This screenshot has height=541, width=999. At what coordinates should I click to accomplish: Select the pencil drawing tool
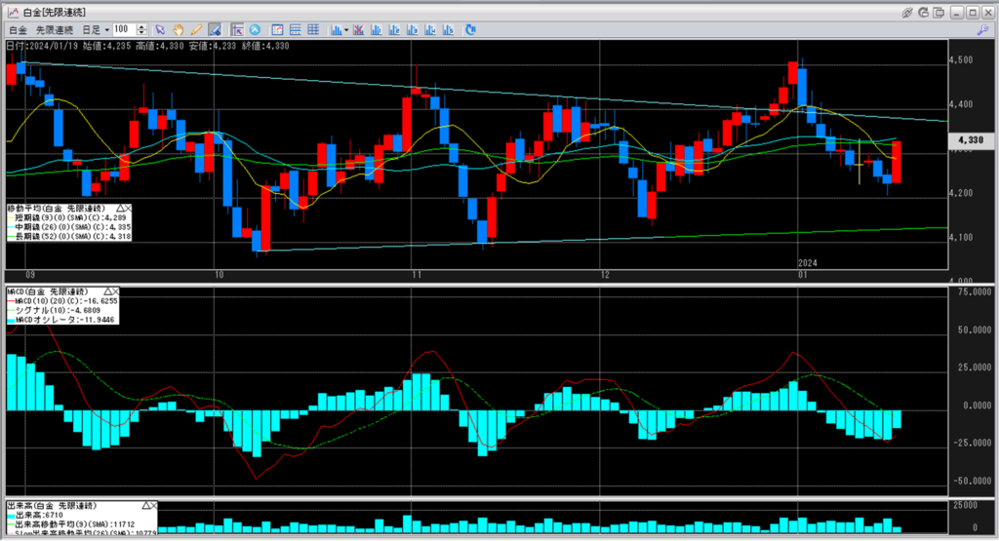click(x=196, y=30)
